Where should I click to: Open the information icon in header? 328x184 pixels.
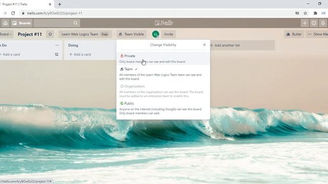(x=314, y=23)
